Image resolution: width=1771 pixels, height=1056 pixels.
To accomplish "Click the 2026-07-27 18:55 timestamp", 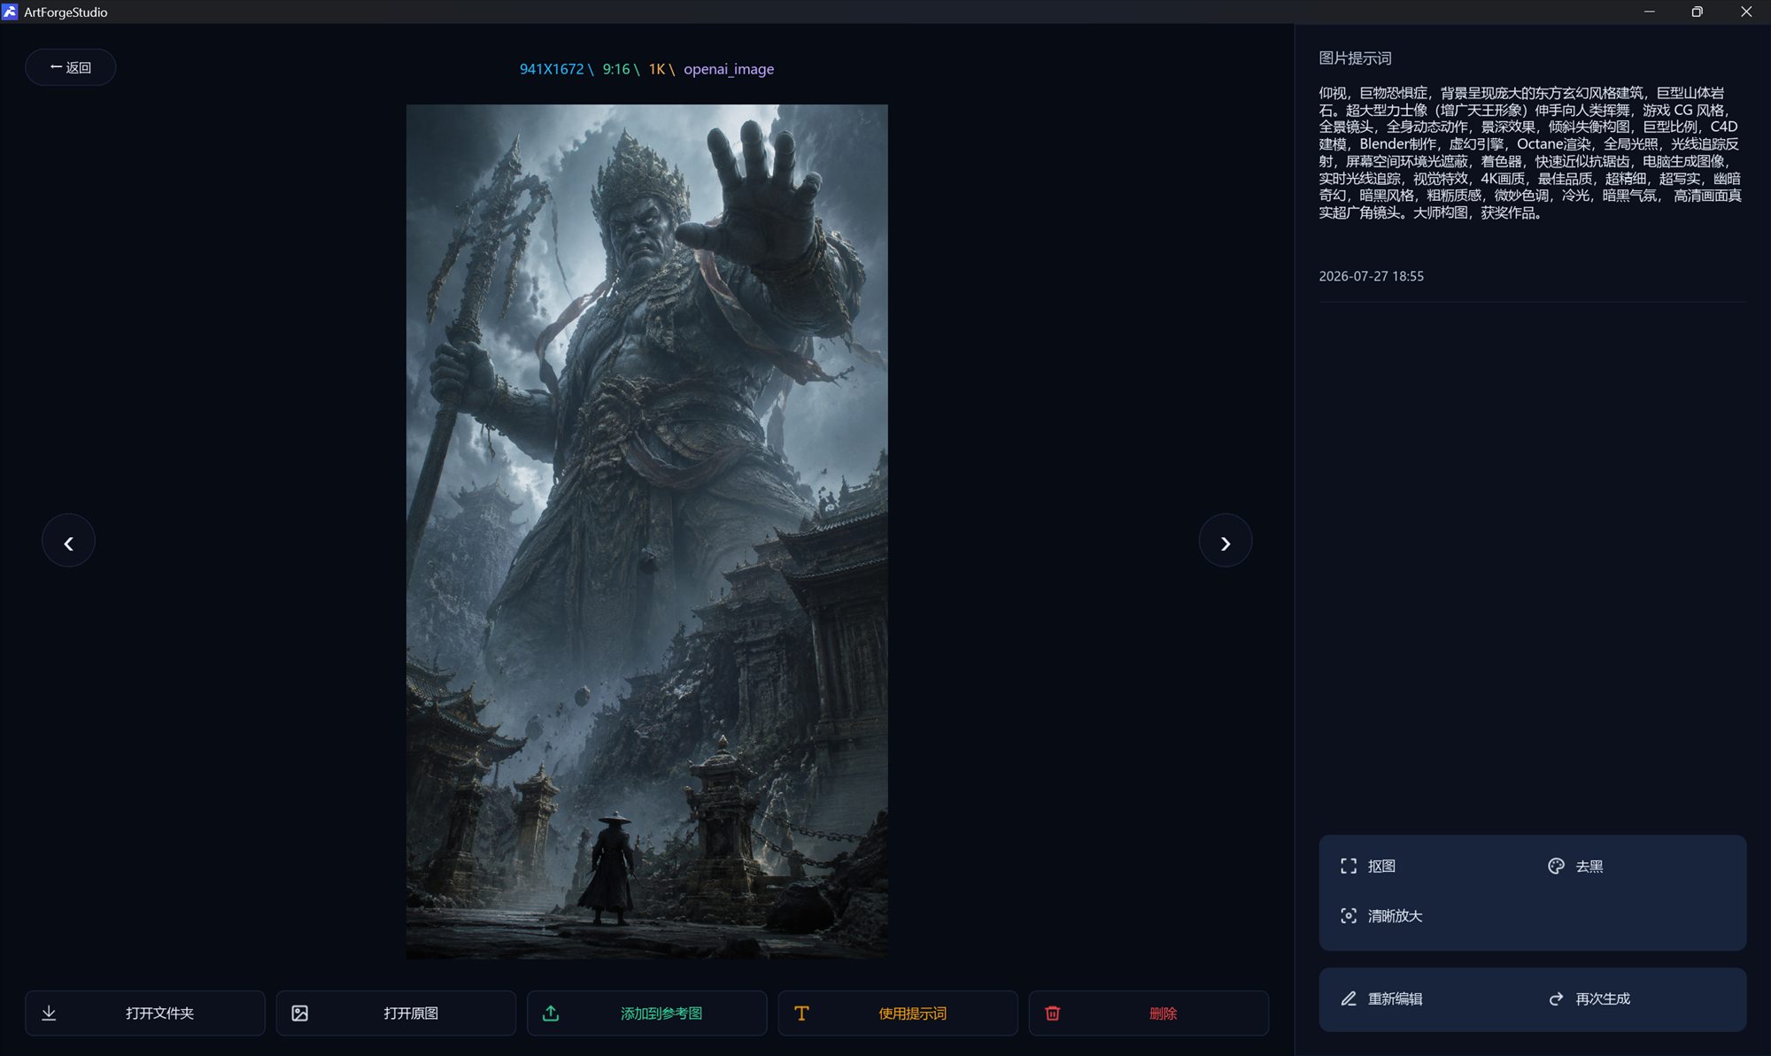I will tap(1371, 276).
